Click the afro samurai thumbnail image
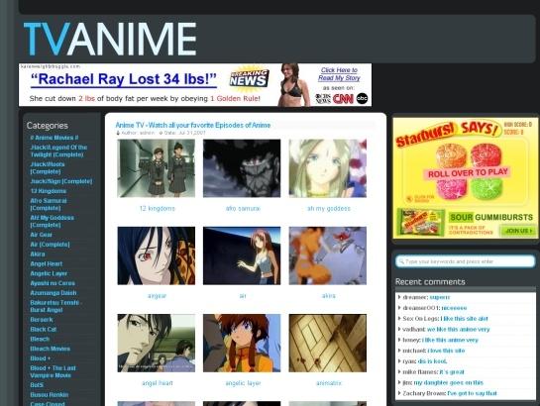This screenshot has height=406, width=540. click(x=242, y=168)
